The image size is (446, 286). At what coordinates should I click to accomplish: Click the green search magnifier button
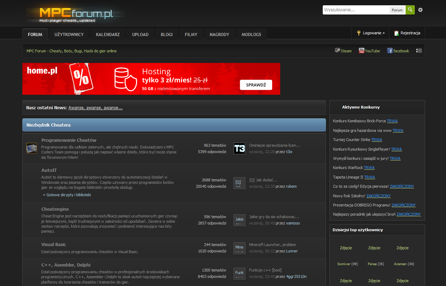point(410,10)
